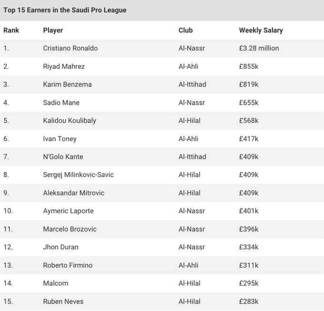Select the Kalidou Koulibaly entry
The image size is (324, 311).
coord(70,120)
